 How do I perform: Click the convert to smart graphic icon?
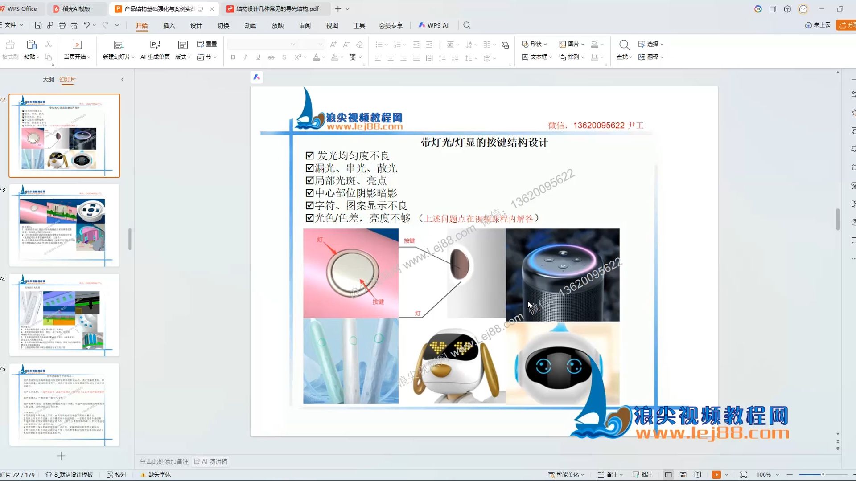click(x=505, y=45)
